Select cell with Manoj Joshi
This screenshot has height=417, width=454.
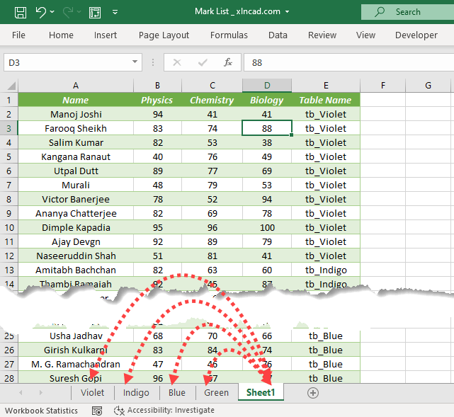tap(76, 114)
